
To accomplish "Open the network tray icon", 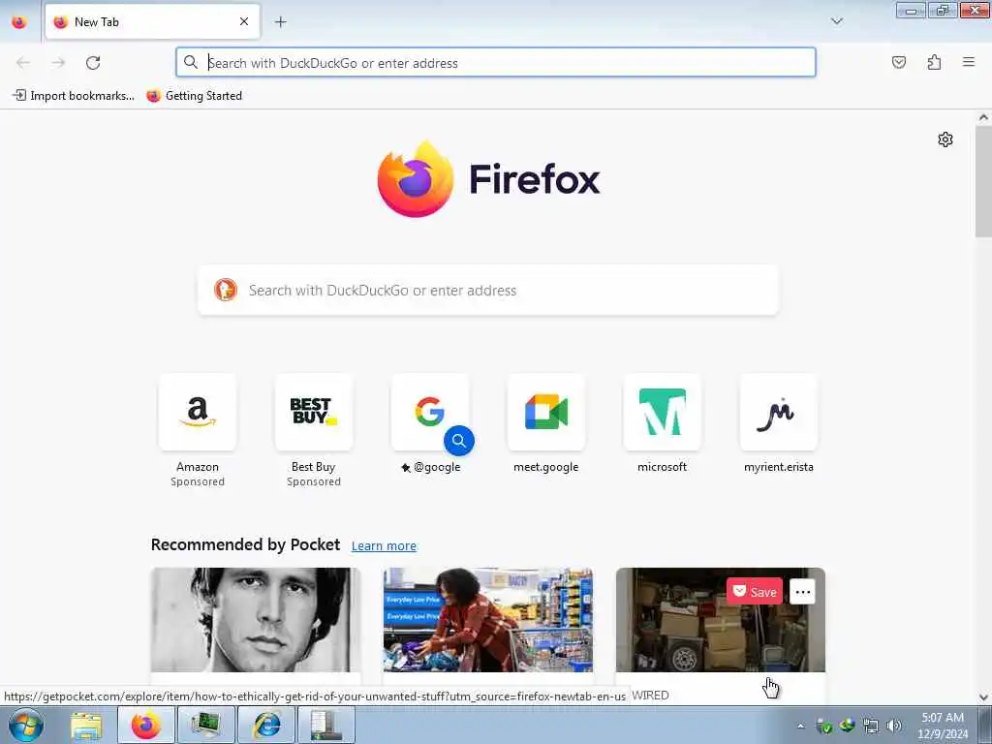I will click(871, 726).
